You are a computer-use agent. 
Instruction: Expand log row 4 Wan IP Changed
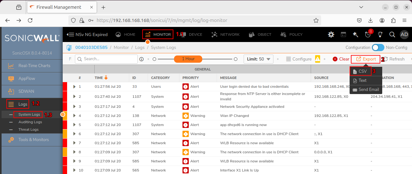[x=74, y=116]
